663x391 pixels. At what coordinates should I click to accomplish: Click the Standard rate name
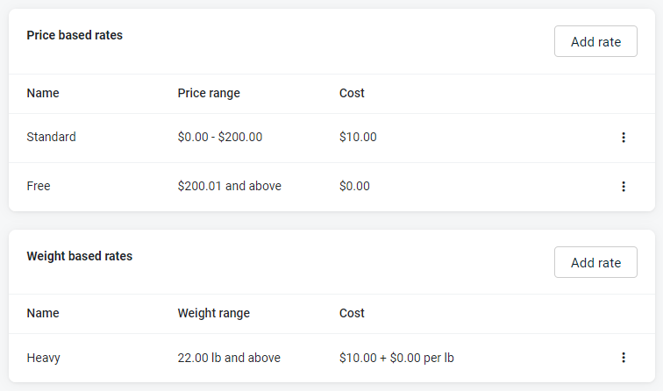pyautogui.click(x=51, y=137)
